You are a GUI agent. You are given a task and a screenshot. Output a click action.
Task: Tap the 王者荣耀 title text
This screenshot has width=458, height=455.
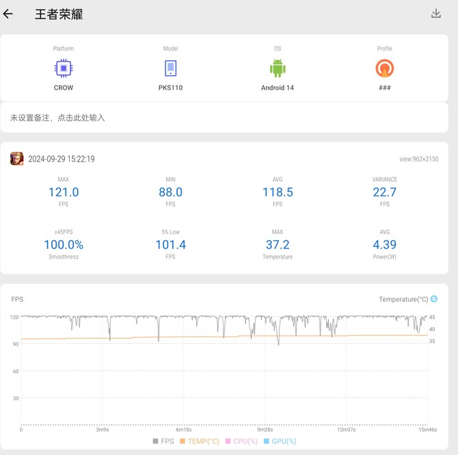coord(59,14)
